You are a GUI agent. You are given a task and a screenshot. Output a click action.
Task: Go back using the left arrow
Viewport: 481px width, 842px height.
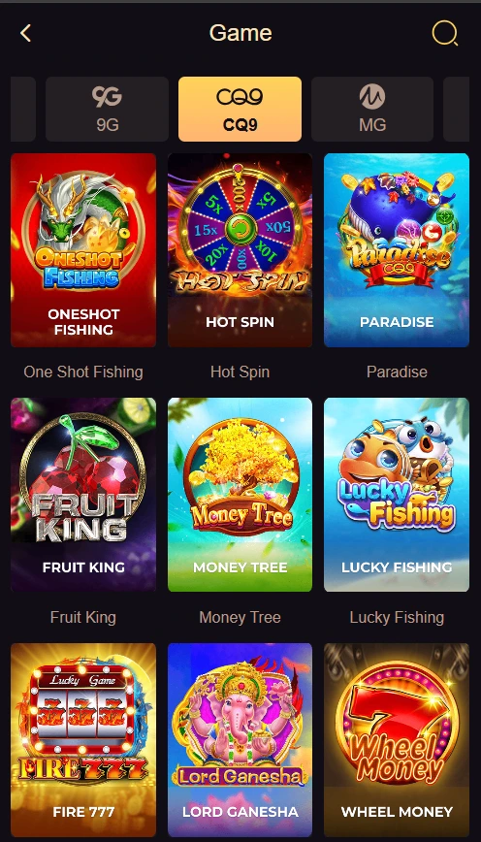tap(25, 33)
